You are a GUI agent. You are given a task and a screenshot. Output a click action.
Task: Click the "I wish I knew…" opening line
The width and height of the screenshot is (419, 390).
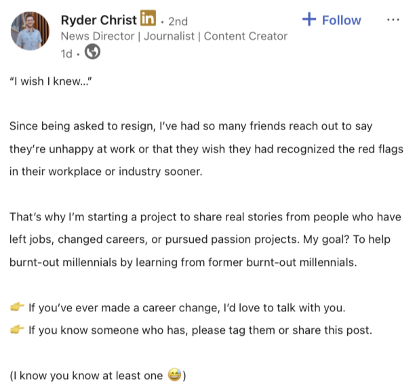pyautogui.click(x=51, y=82)
